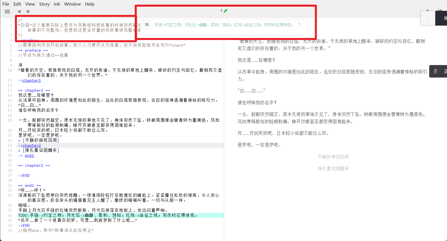This screenshot has width=447, height=241.
Task: Open the Edit menu
Action: tap(17, 4)
